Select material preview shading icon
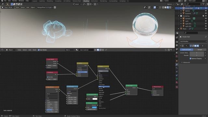208x117 pixels. [168, 7]
